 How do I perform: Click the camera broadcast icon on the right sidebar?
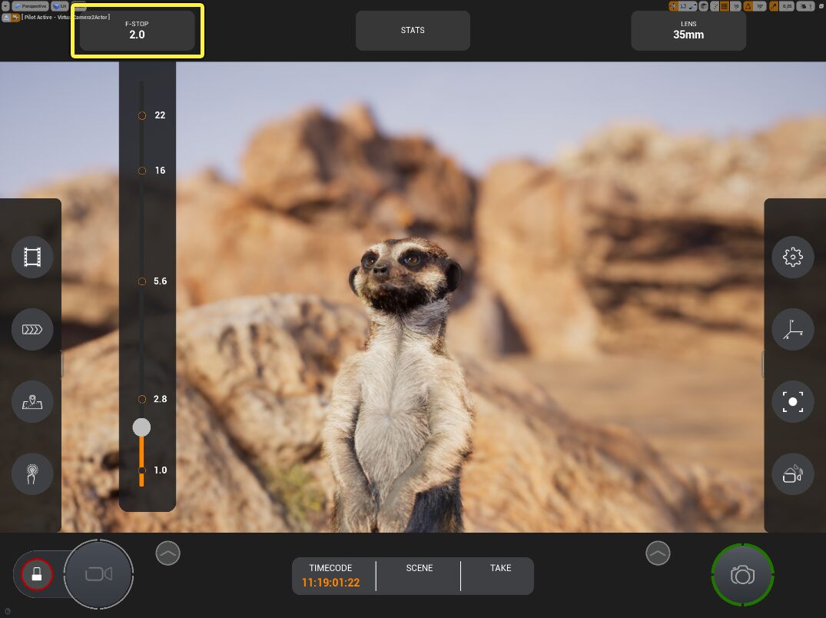pos(792,473)
